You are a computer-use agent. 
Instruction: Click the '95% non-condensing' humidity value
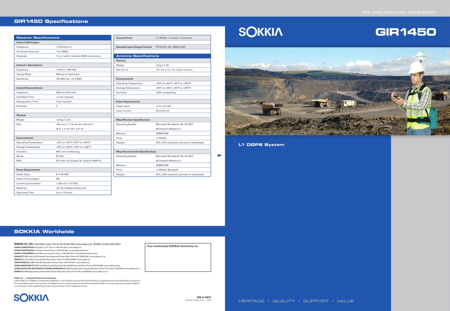tap(68, 151)
